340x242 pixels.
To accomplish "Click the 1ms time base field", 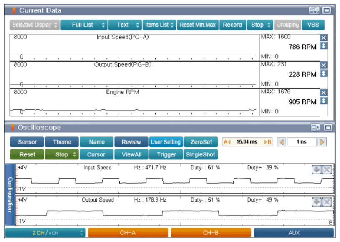I will [x=302, y=142].
